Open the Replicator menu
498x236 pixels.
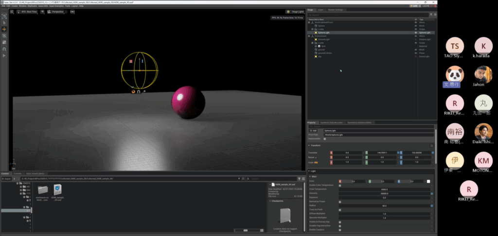[32, 6]
